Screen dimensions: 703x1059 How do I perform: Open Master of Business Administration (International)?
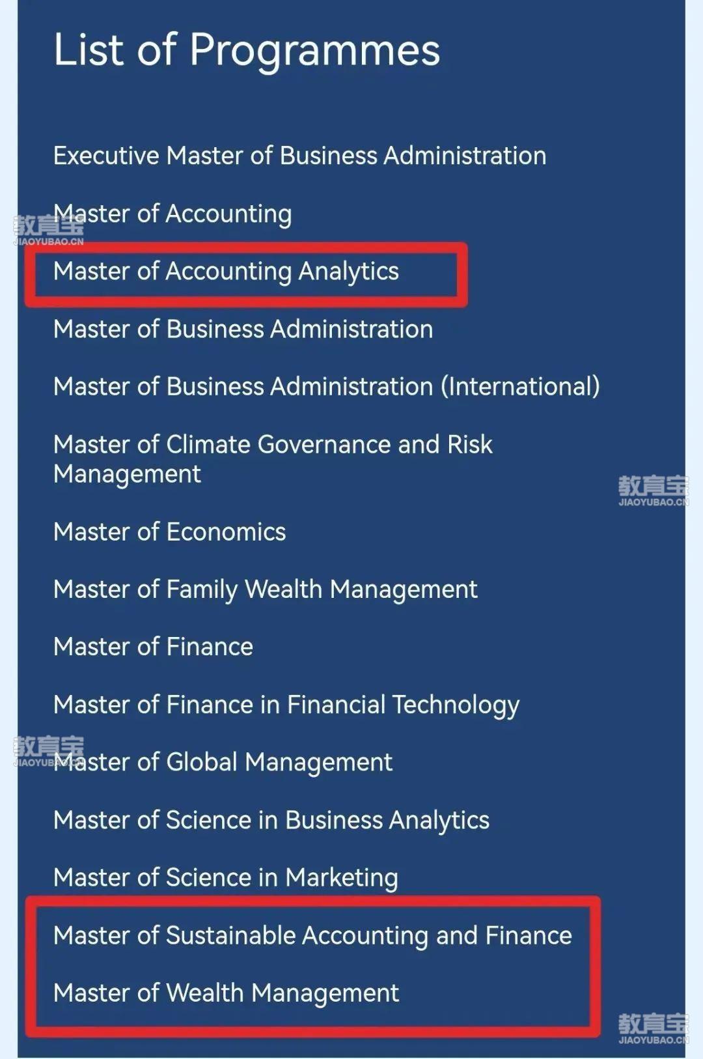pyautogui.click(x=327, y=386)
